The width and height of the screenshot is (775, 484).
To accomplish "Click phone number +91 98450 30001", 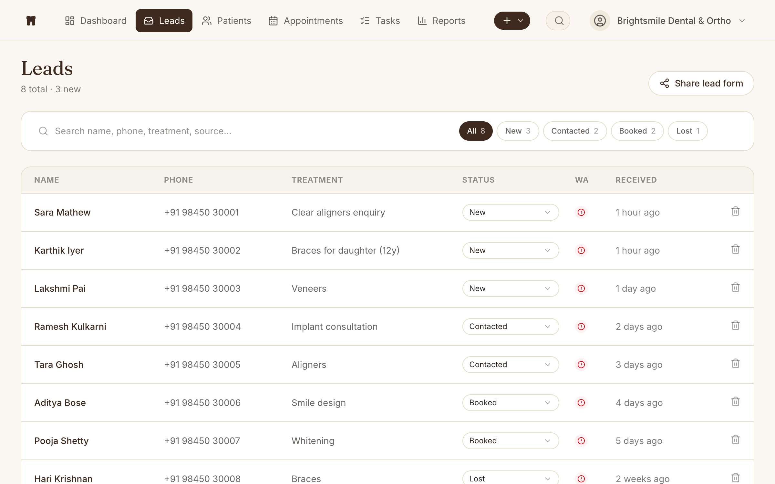I will pos(202,212).
